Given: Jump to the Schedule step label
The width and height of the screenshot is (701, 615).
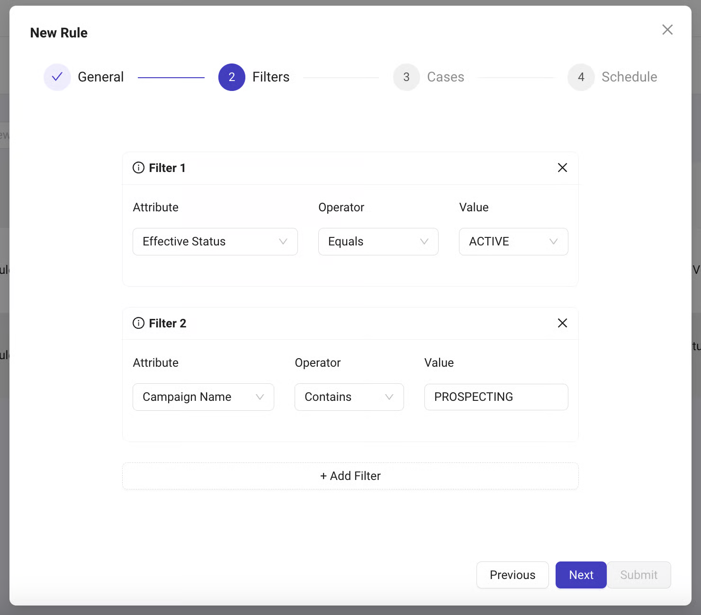Looking at the screenshot, I should [629, 77].
